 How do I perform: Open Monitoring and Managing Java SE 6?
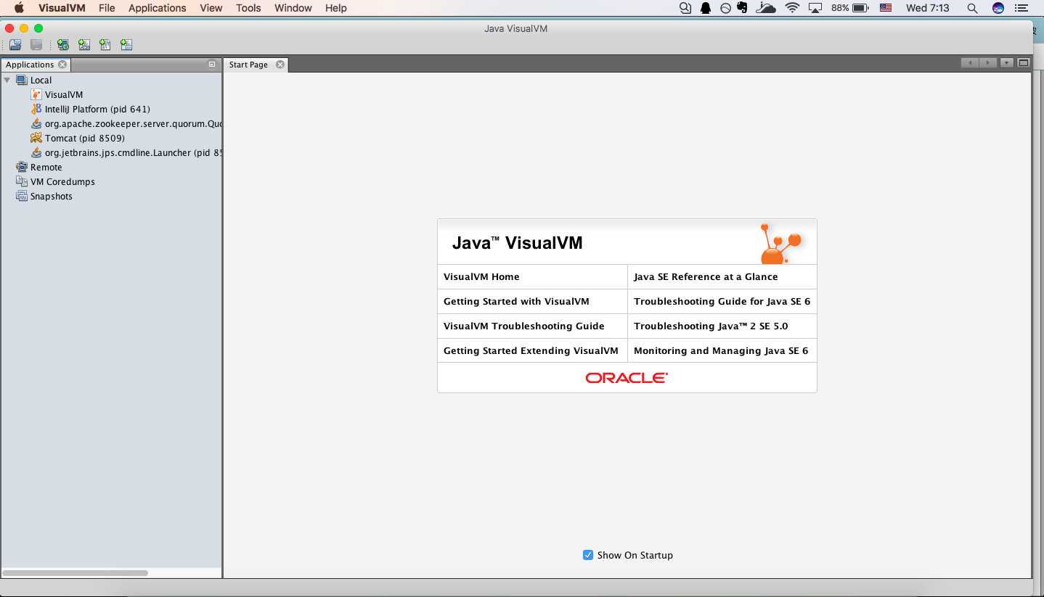(x=721, y=350)
